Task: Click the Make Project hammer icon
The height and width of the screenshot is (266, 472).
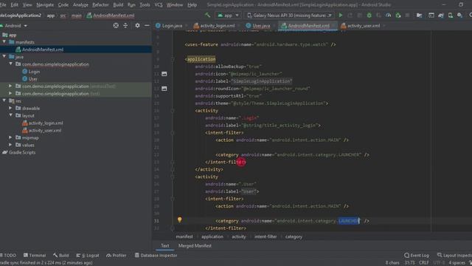Action: 207,15
